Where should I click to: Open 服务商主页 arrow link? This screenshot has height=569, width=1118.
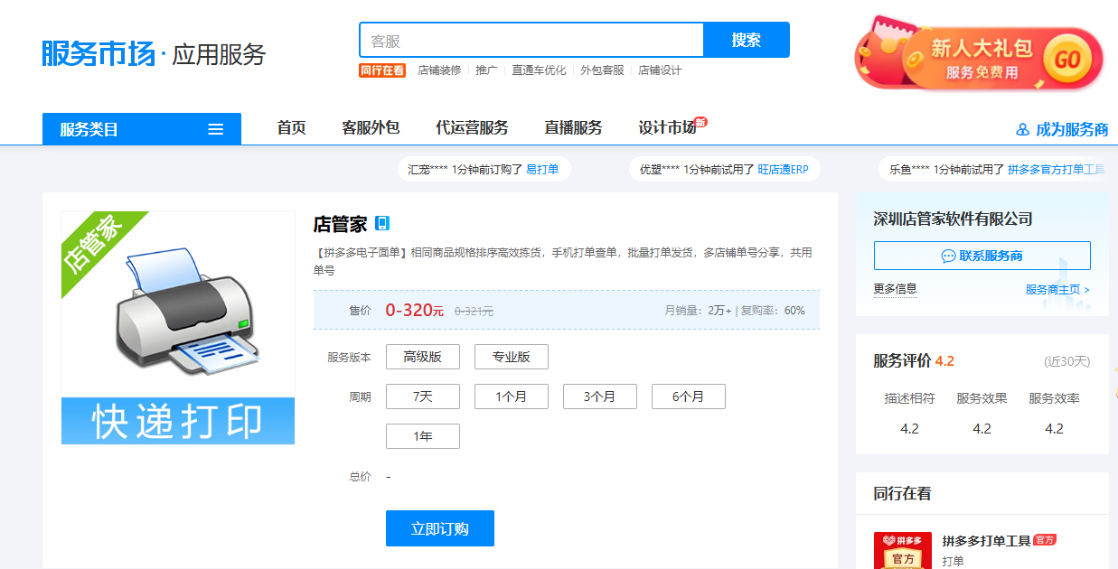click(x=1057, y=290)
